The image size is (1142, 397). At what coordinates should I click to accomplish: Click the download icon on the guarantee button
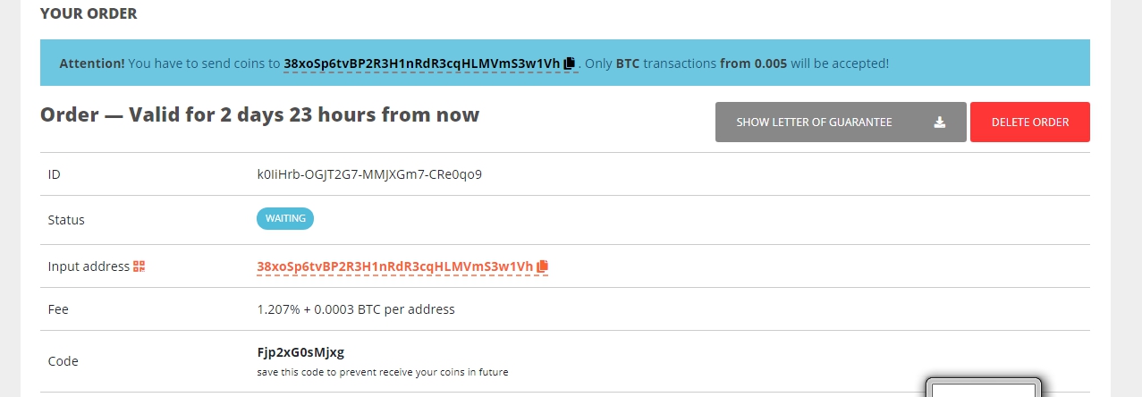click(940, 122)
